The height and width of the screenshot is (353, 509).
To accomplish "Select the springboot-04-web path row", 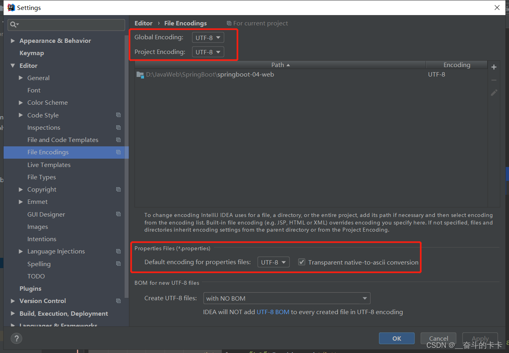I will [x=311, y=75].
